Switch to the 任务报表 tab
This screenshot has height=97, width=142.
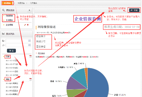pyautogui.click(x=34, y=3)
